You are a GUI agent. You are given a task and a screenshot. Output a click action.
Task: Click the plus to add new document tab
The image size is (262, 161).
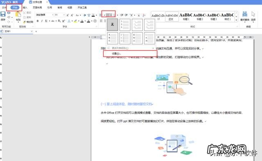[x=36, y=31]
